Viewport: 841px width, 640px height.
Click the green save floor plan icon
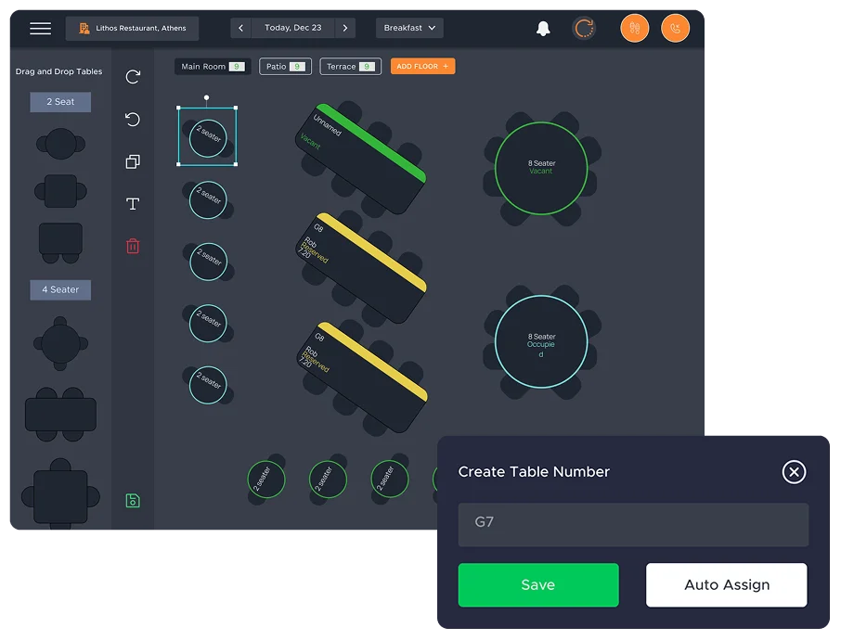coord(133,501)
